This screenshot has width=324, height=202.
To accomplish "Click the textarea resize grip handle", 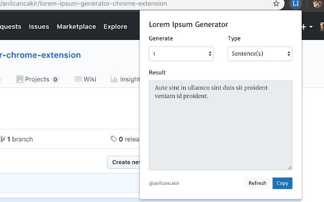I will (x=290, y=167).
